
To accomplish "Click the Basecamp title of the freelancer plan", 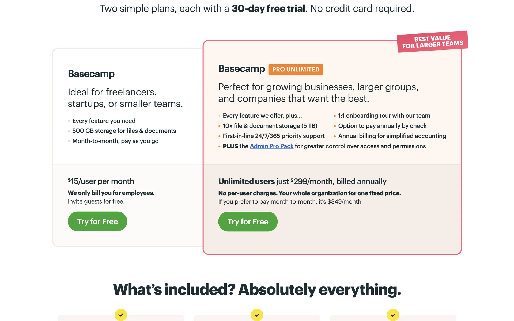I will [91, 74].
